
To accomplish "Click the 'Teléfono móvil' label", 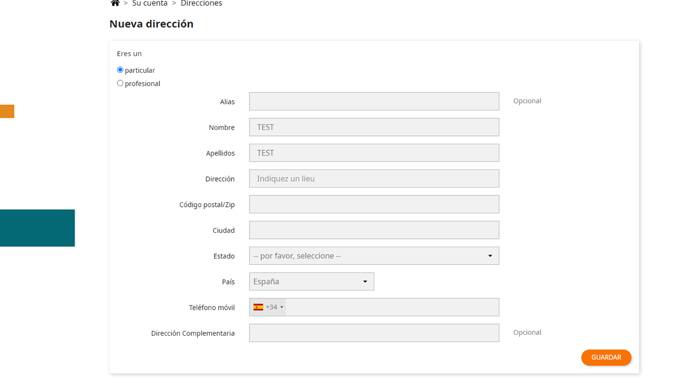I will [x=212, y=307].
